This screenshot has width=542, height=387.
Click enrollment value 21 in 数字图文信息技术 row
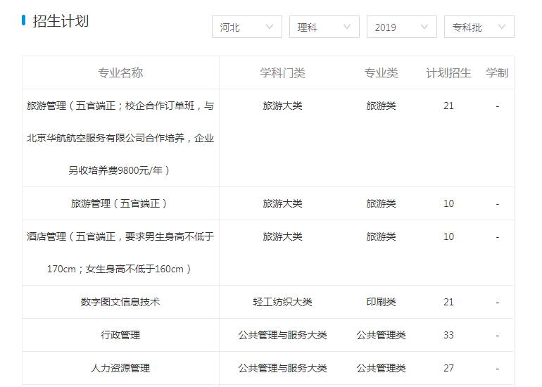click(x=448, y=302)
